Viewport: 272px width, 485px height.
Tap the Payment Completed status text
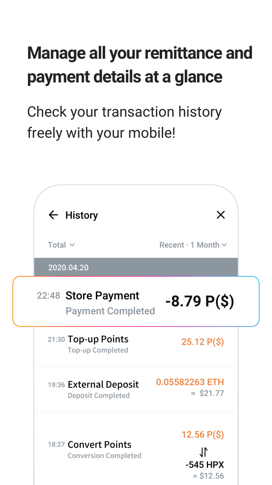pos(110,311)
